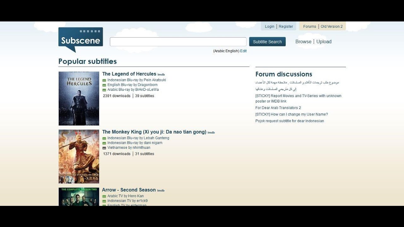
Task: Open the Imdb link for The Monkey King
Action: [211, 133]
